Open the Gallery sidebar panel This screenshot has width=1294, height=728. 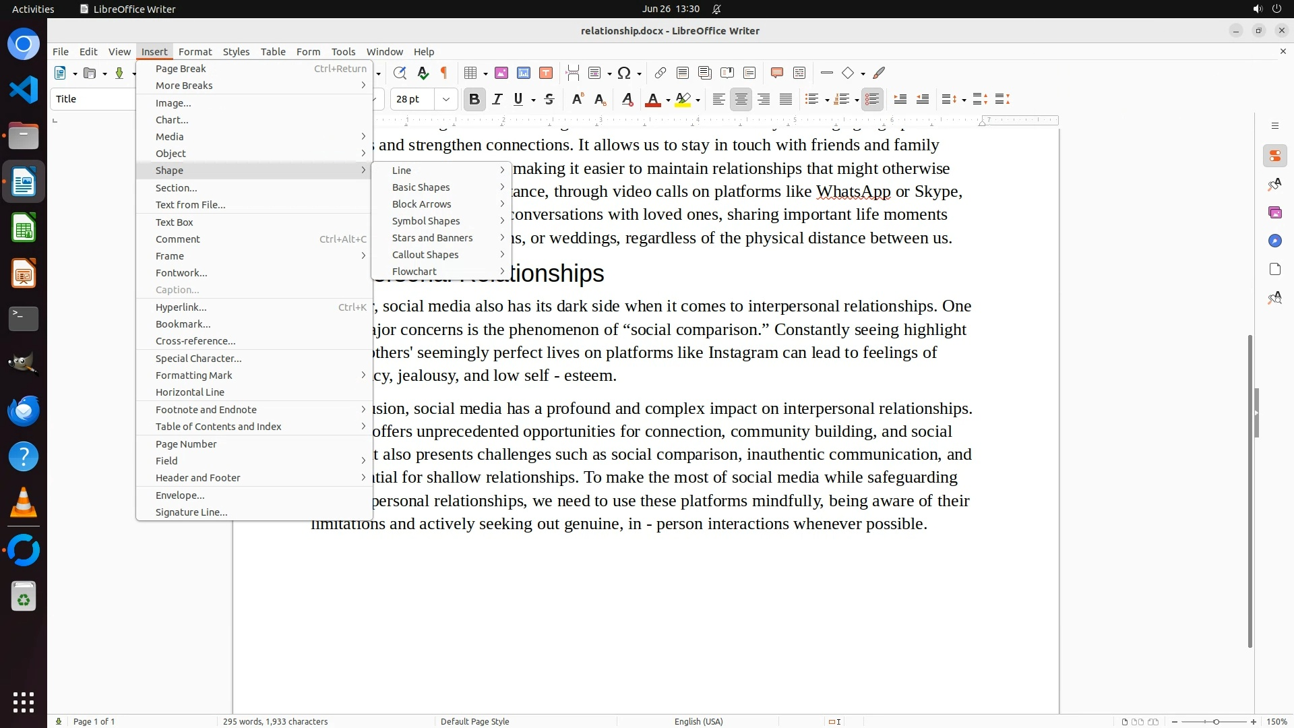(1274, 212)
